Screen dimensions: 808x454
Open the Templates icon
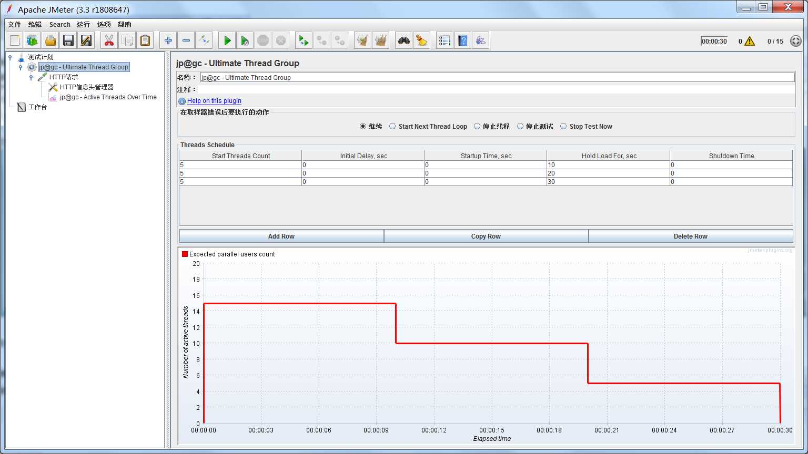pyautogui.click(x=33, y=40)
